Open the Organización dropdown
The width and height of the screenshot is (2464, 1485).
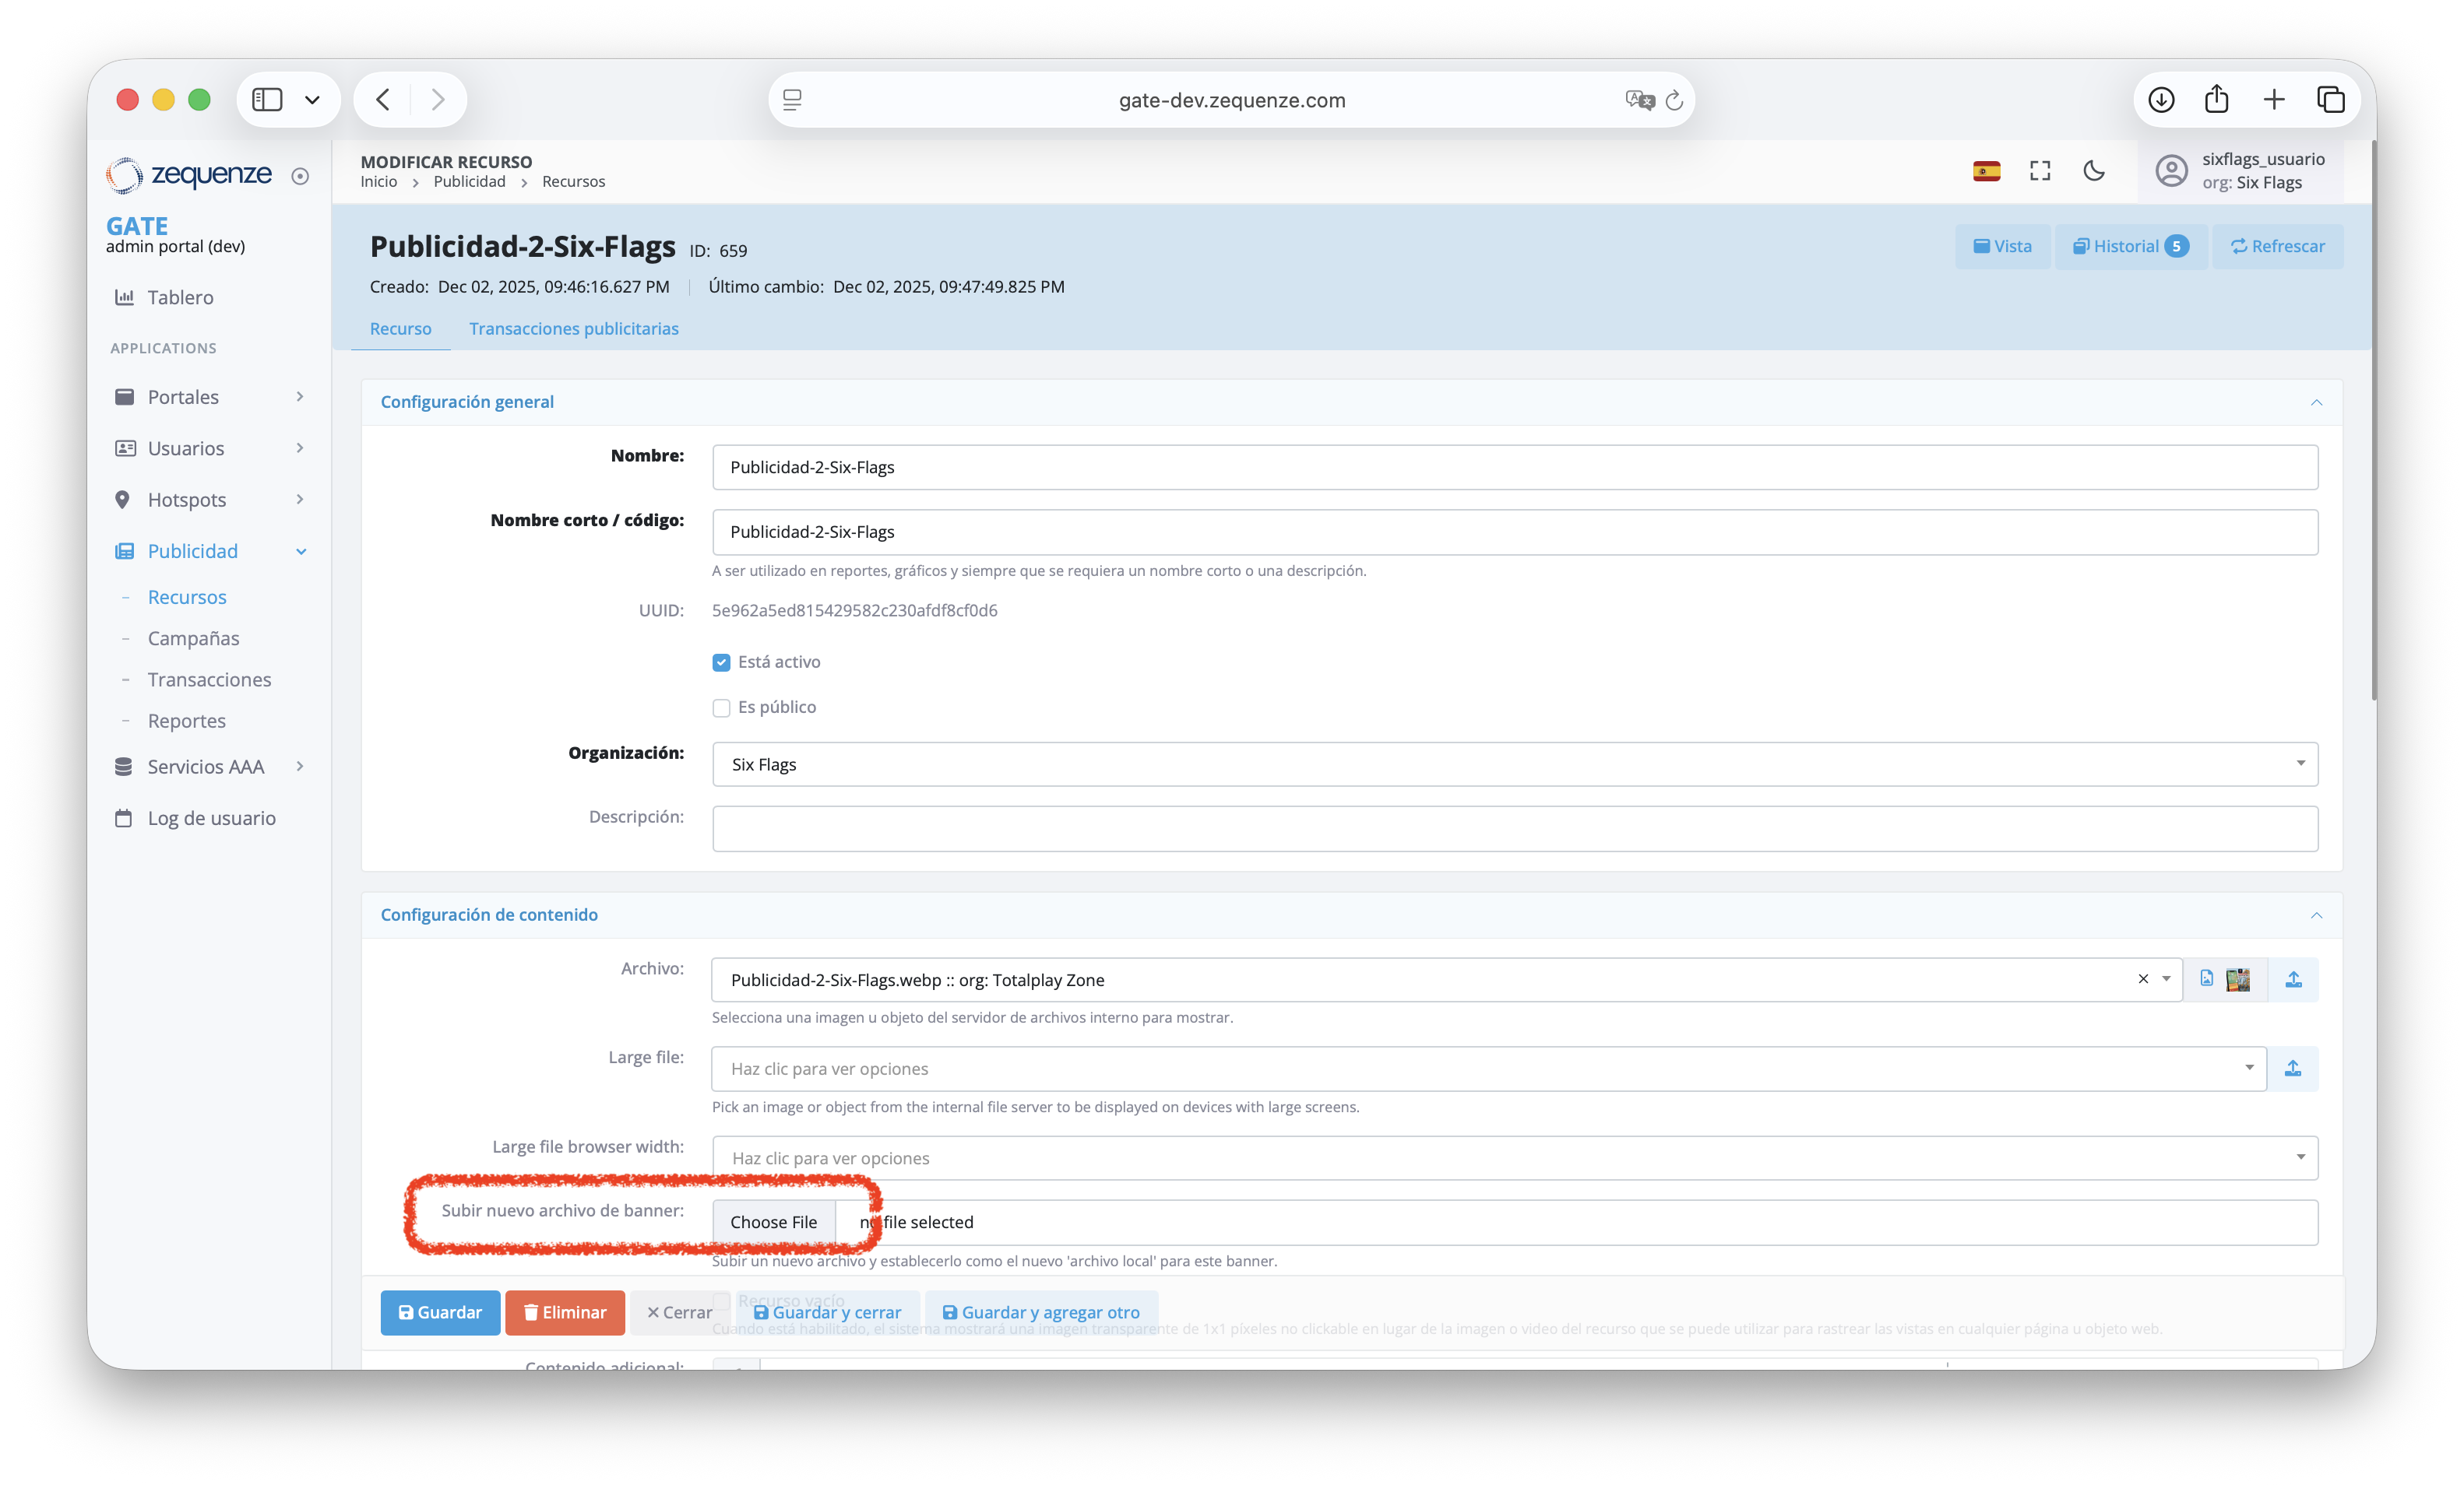pos(1514,764)
